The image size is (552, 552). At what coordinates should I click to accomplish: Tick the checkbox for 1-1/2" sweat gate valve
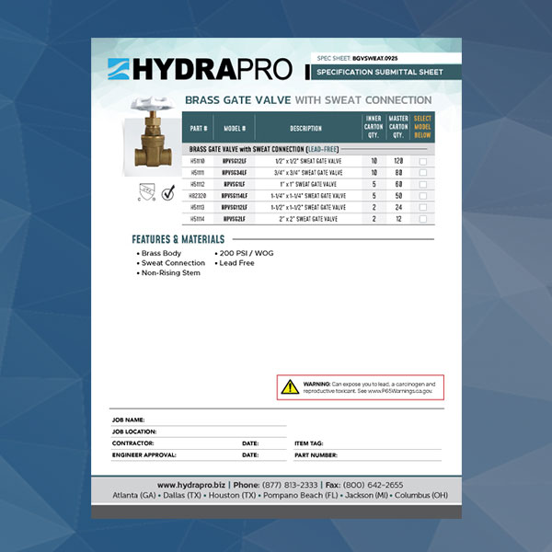click(423, 207)
